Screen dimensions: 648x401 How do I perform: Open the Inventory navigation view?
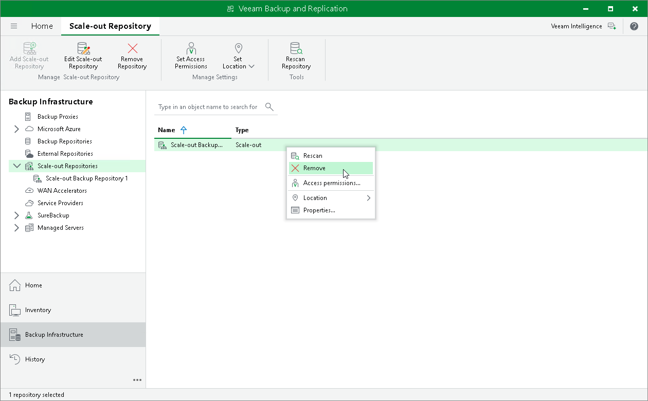tap(73, 310)
